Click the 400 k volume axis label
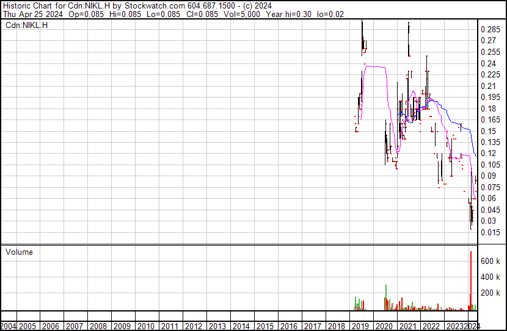Screen dimensions: 507x331 pyautogui.click(x=491, y=277)
